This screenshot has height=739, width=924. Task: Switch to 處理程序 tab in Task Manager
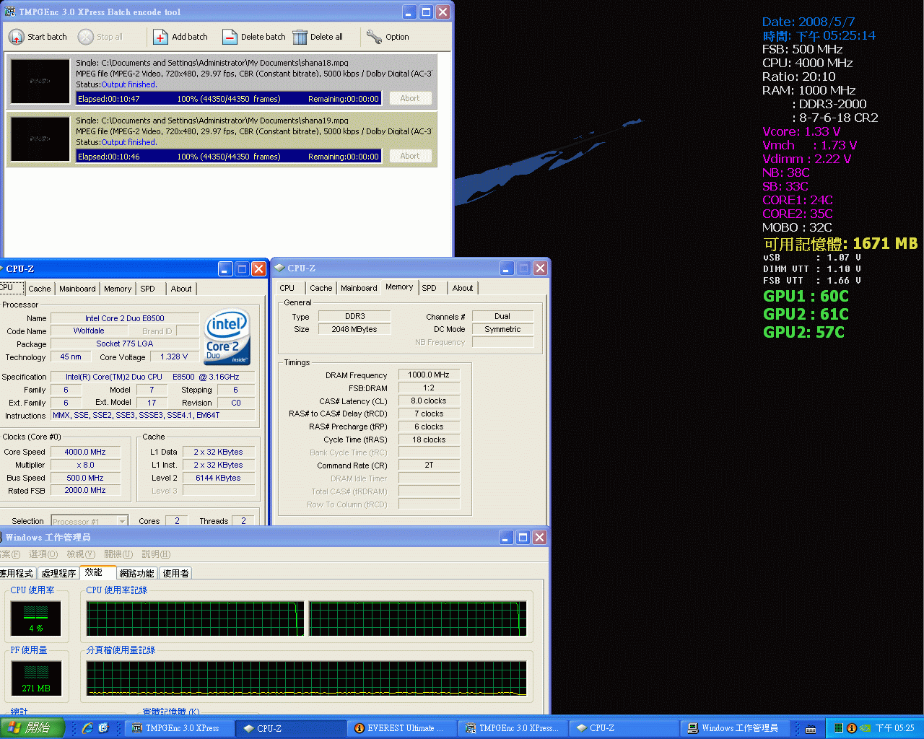click(58, 573)
